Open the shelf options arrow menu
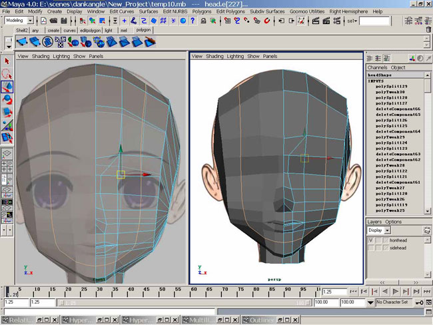The height and width of the screenshot is (325, 433). pyautogui.click(x=9, y=47)
